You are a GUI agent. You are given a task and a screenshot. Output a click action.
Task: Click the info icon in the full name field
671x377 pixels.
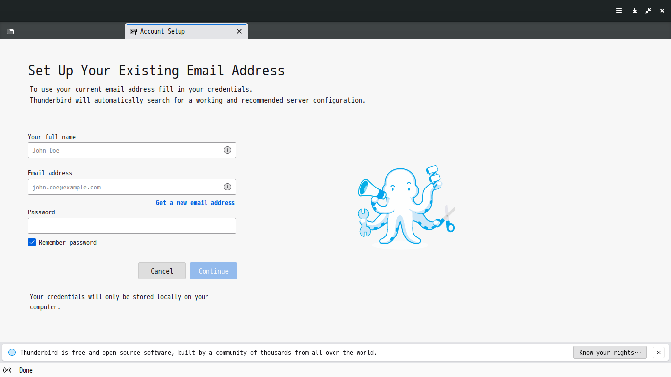pos(227,150)
